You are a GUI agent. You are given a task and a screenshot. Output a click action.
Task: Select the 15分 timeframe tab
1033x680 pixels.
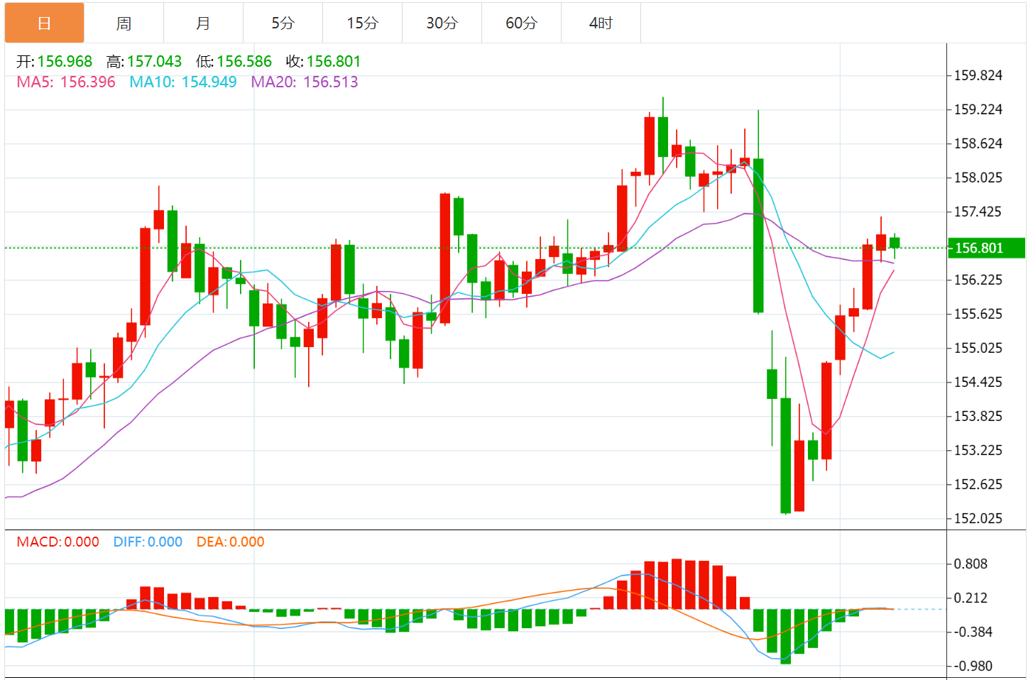(362, 23)
